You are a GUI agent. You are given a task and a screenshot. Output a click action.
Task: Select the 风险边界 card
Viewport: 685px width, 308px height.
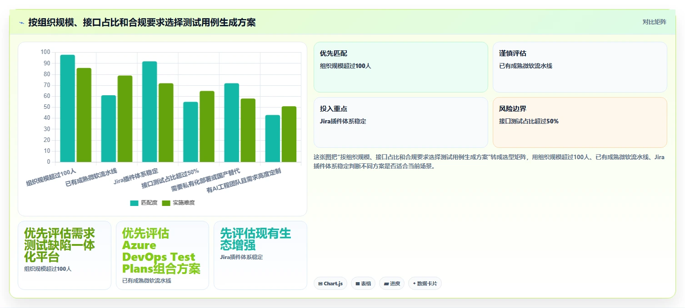[x=580, y=122]
